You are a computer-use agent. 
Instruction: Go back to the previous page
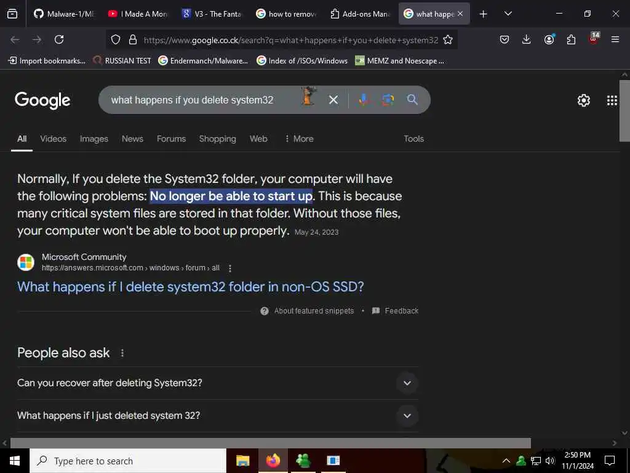(15, 39)
